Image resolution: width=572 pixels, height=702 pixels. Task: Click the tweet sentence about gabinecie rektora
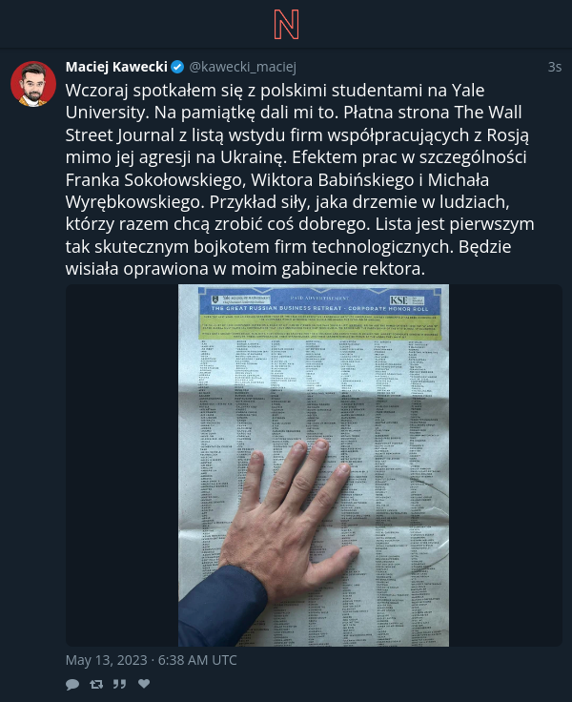point(245,269)
